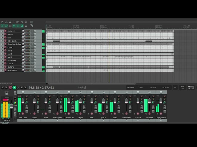This screenshot has height=147, width=197.
Task: Arm recording on CLICK 135 track
Action: pos(5,31)
